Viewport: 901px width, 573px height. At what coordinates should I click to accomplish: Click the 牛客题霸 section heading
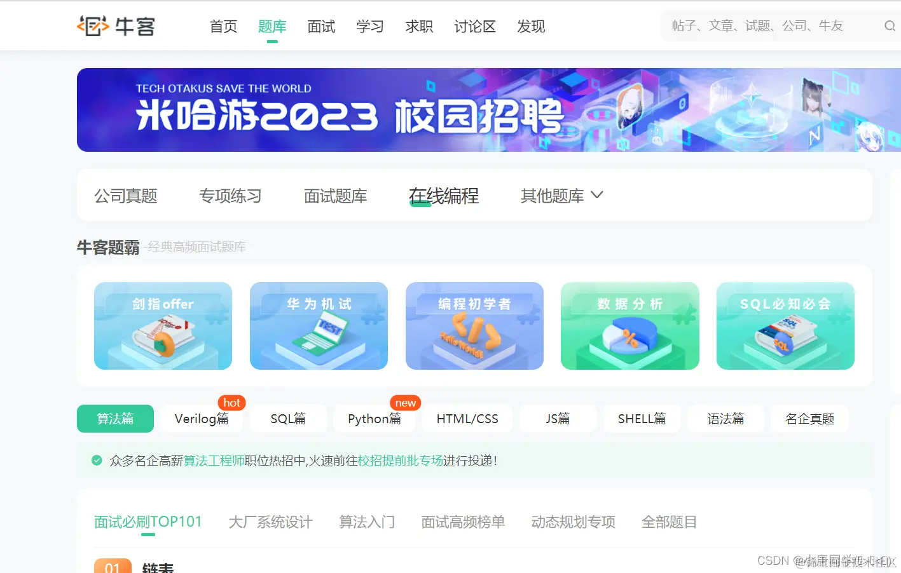click(108, 247)
